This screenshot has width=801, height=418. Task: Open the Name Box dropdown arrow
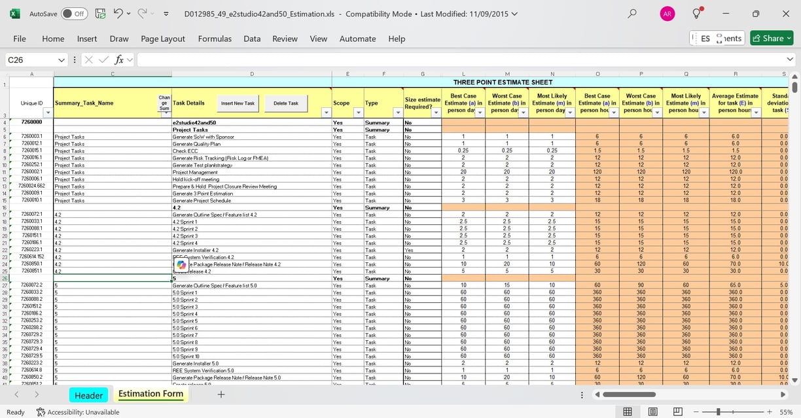pyautogui.click(x=62, y=60)
